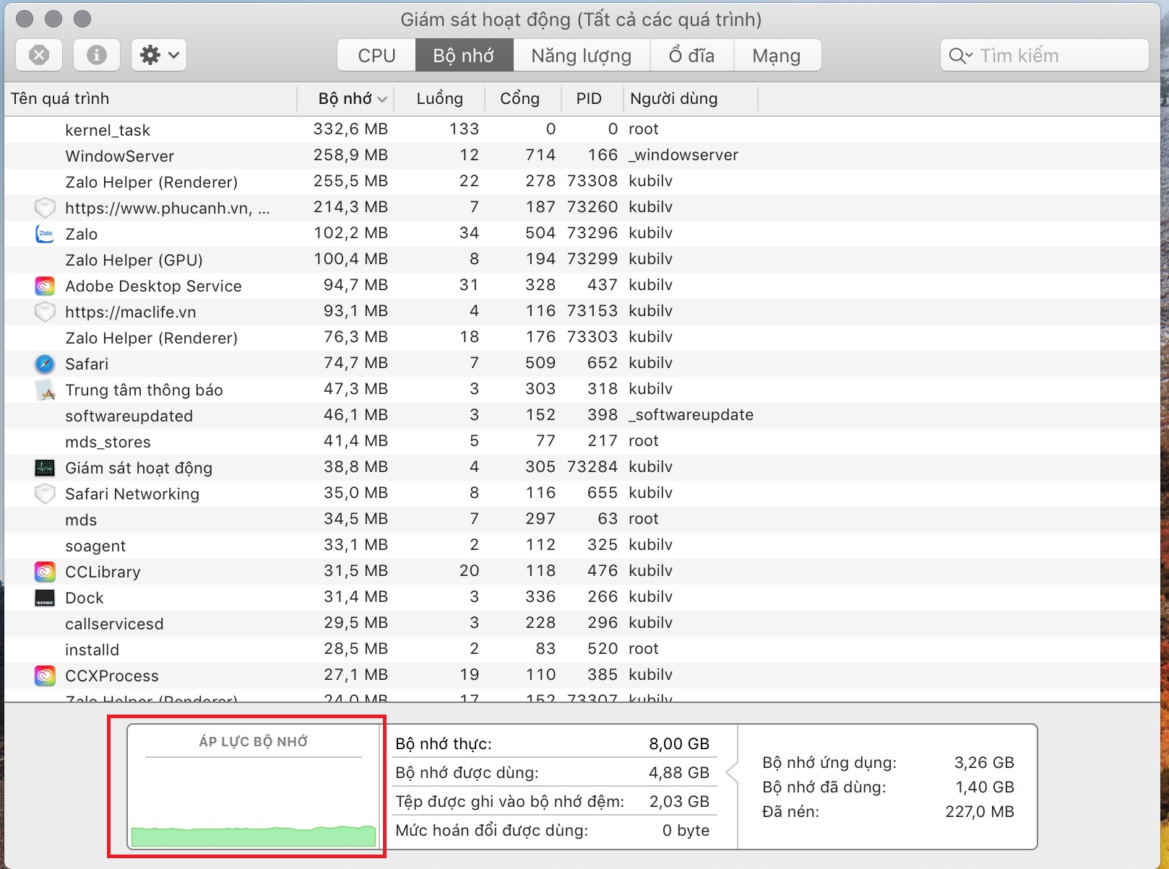Toggle Bộ nhớ column sort order arrow
1169x869 pixels.
(381, 99)
